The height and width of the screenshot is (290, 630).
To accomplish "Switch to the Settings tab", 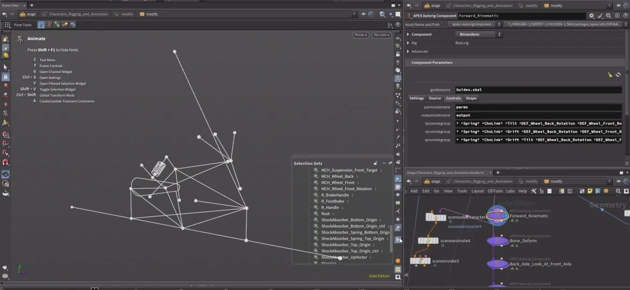I will (417, 98).
